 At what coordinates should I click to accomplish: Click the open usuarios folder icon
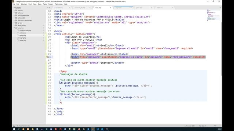tap(16, 28)
